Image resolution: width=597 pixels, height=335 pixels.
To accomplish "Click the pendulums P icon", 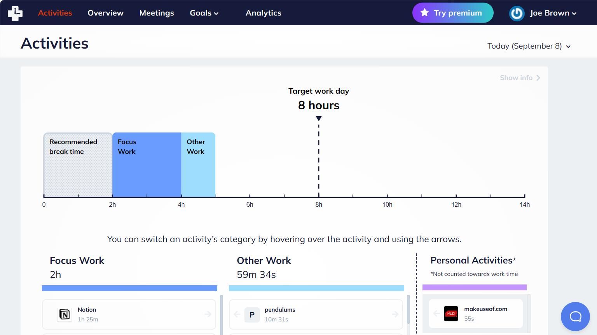I will point(252,315).
